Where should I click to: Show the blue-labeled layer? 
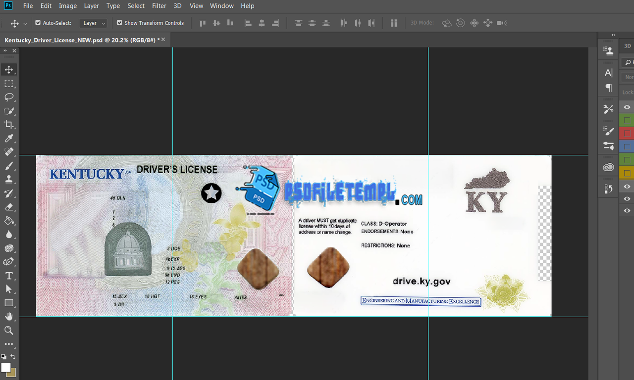[627, 147]
